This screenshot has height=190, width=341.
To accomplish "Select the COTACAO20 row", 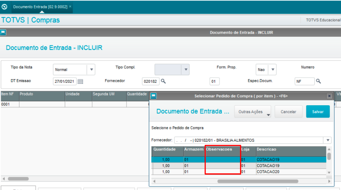I will point(239,172).
